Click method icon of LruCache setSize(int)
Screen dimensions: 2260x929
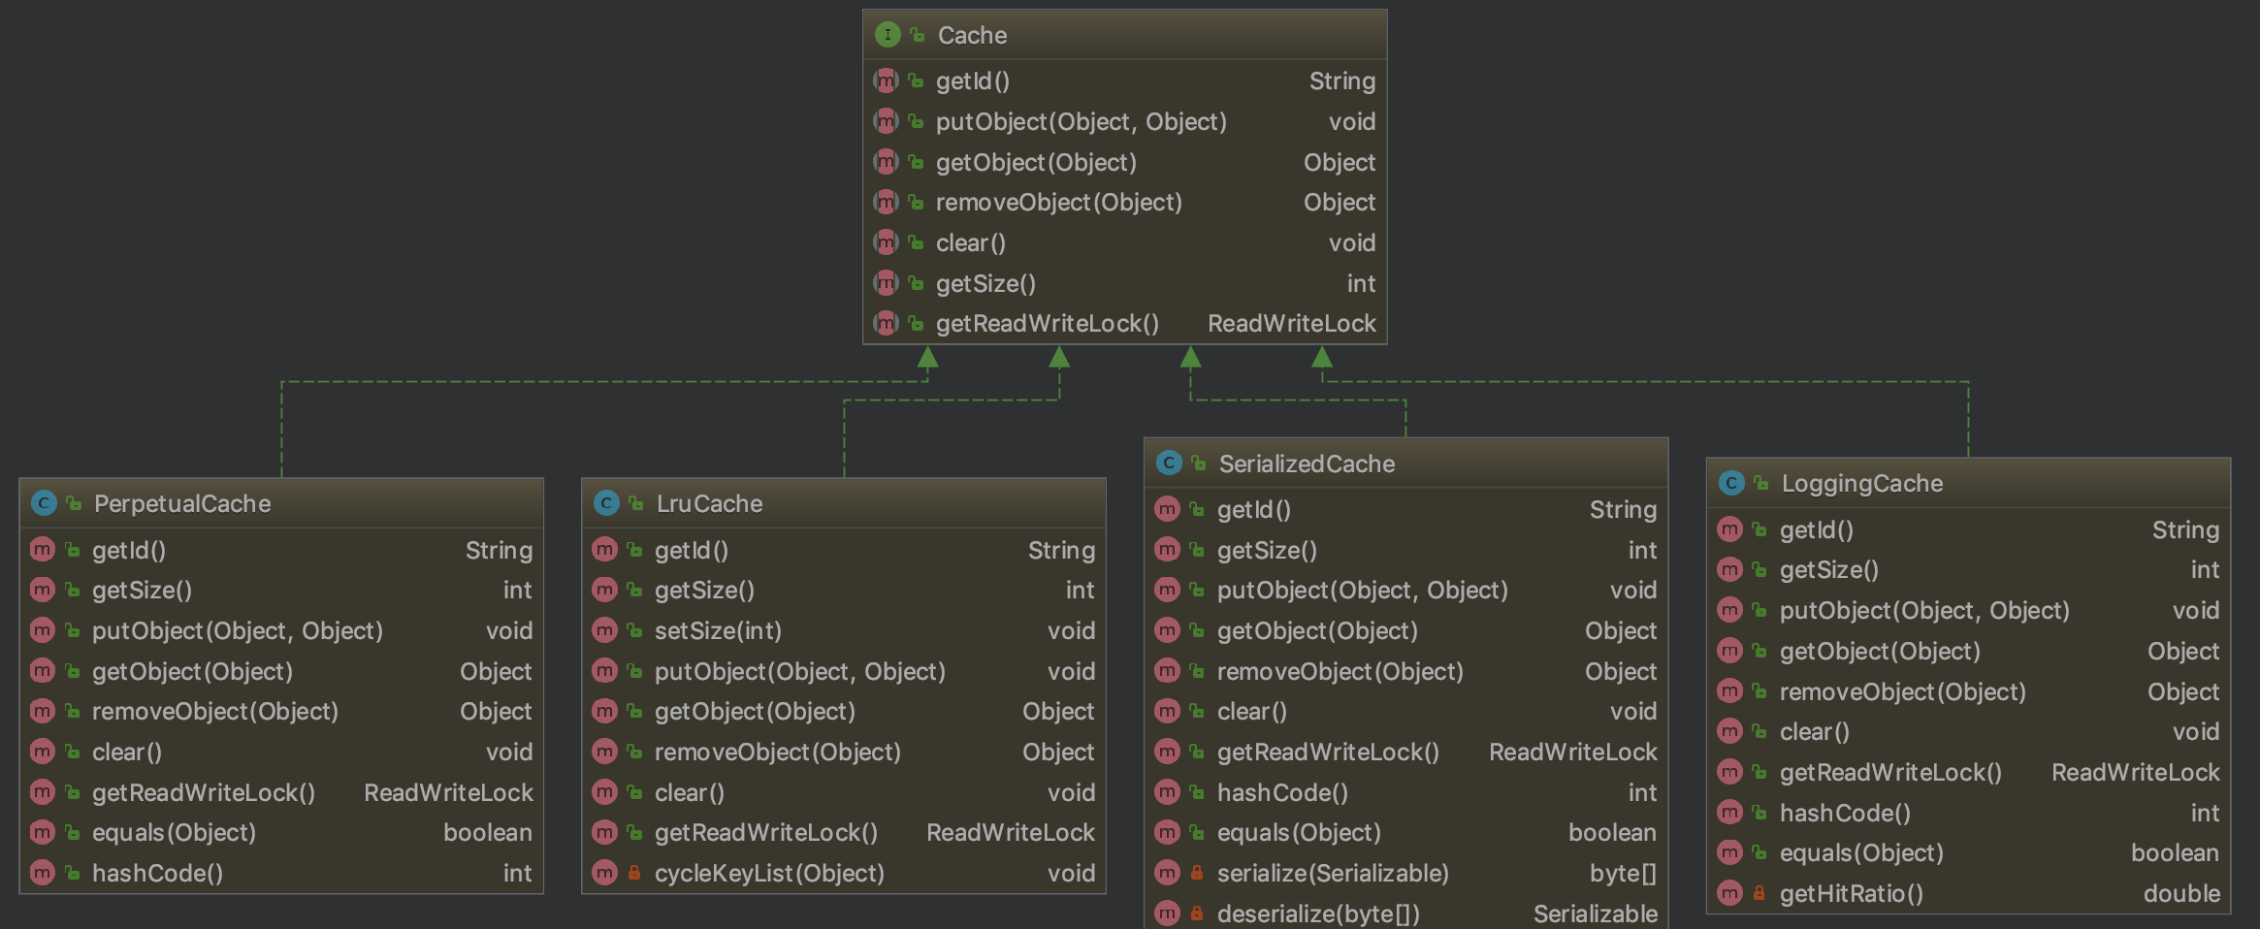604,630
